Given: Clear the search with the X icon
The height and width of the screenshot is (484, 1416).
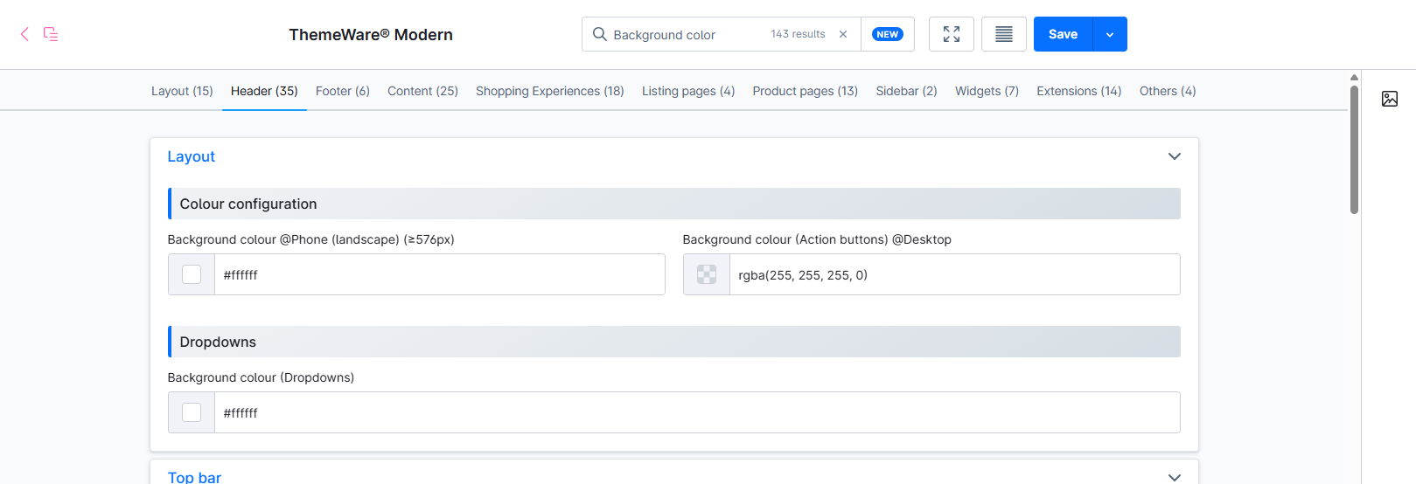Looking at the screenshot, I should 843,34.
